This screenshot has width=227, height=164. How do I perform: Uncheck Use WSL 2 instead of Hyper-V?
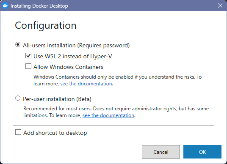pos(28,56)
